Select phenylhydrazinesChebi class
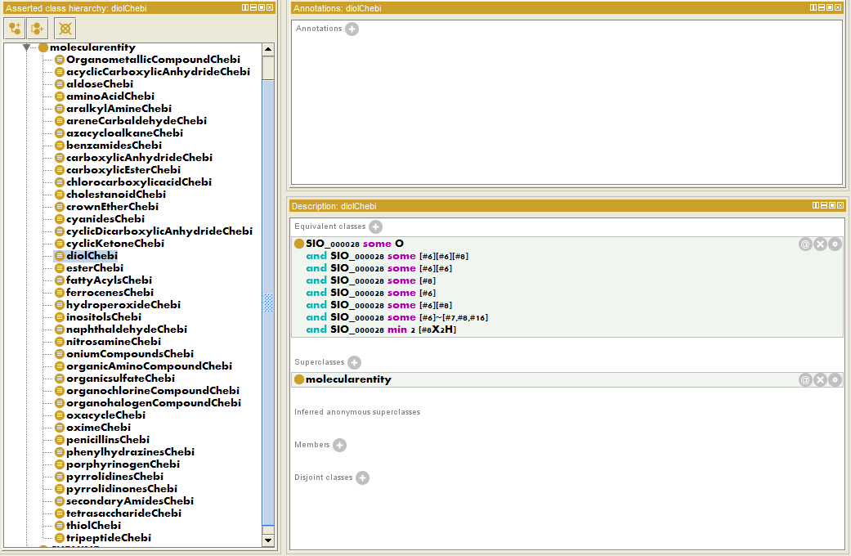 pos(130,452)
